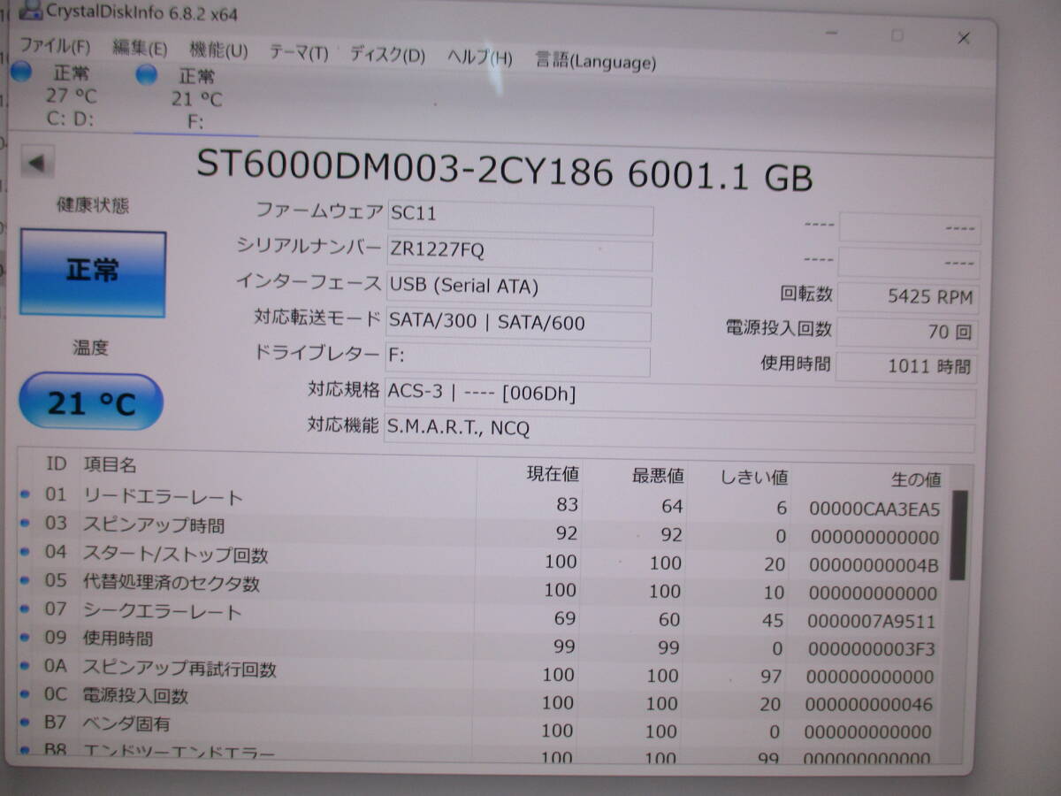
Task: Select the F: disk status orb
Action: pos(146,75)
